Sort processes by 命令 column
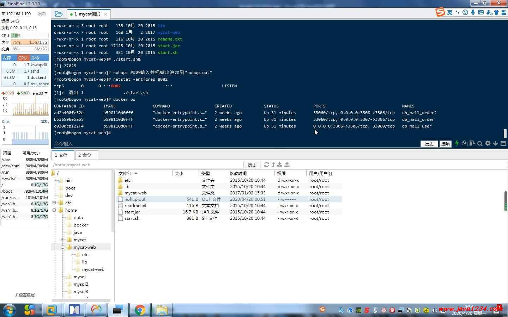Image resolution: width=508 pixels, height=317 pixels. pyautogui.click(x=39, y=58)
